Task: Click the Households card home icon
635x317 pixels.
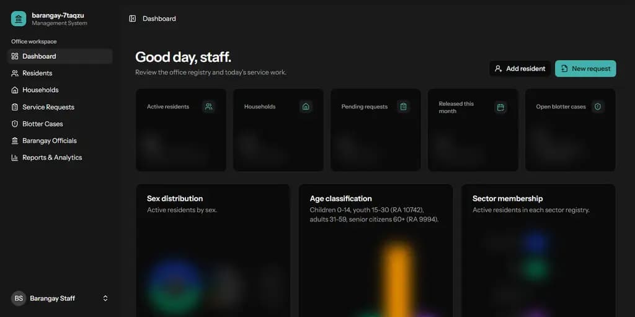Action: (x=306, y=106)
